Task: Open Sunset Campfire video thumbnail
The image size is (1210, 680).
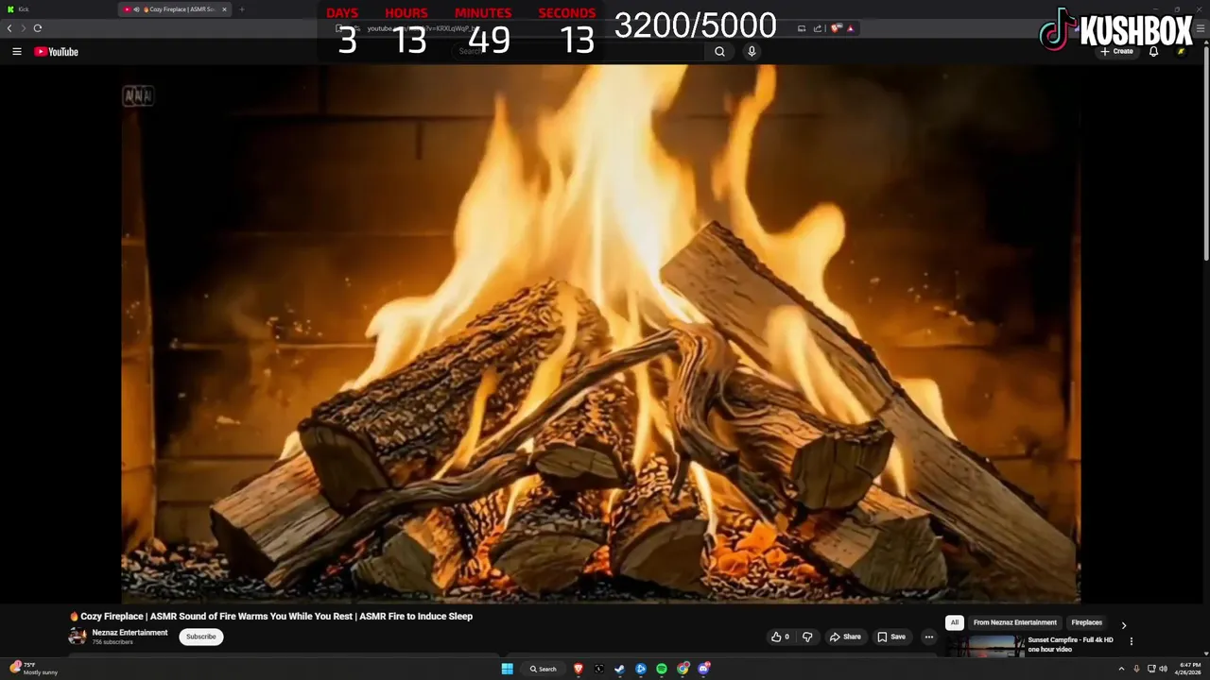Action: tap(983, 646)
